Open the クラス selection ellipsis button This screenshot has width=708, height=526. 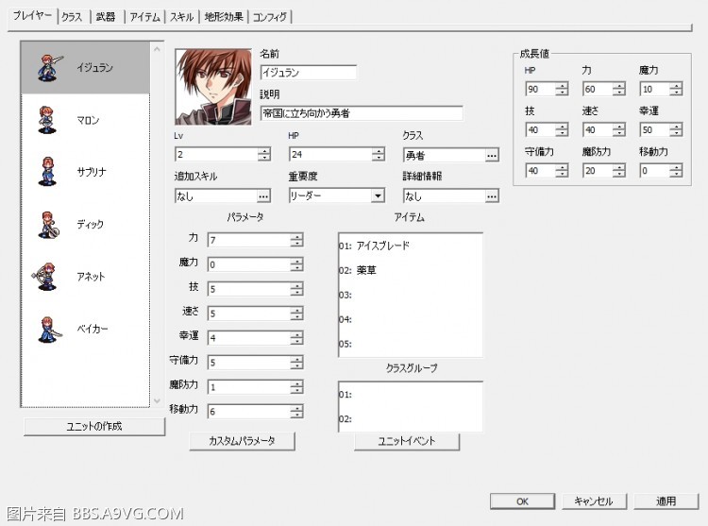pyautogui.click(x=492, y=155)
